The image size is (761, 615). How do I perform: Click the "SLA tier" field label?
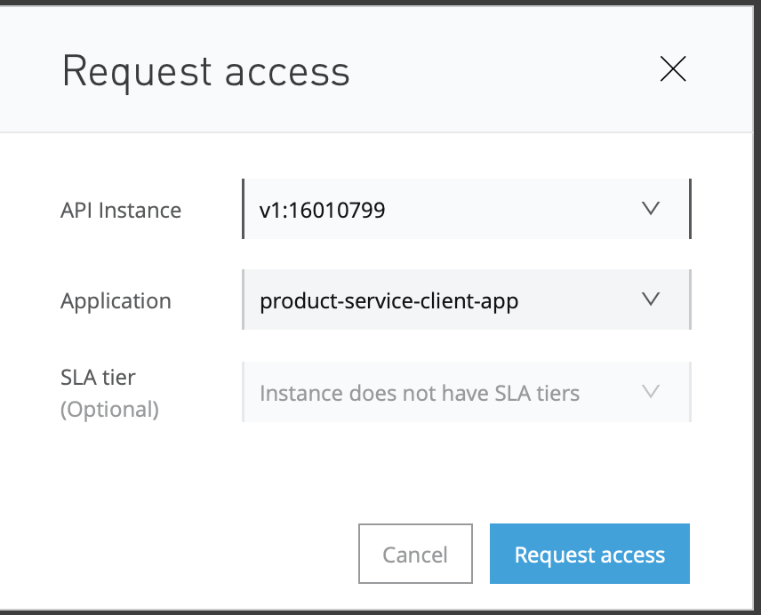98,378
